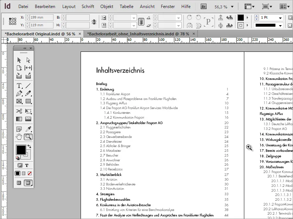Select the Gradient Swatch tool
Viewport: 293px width, 219px height.
19,119
